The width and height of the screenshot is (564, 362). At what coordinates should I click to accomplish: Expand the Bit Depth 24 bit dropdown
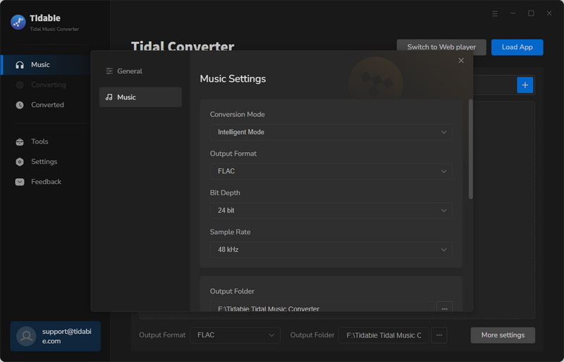click(x=331, y=211)
